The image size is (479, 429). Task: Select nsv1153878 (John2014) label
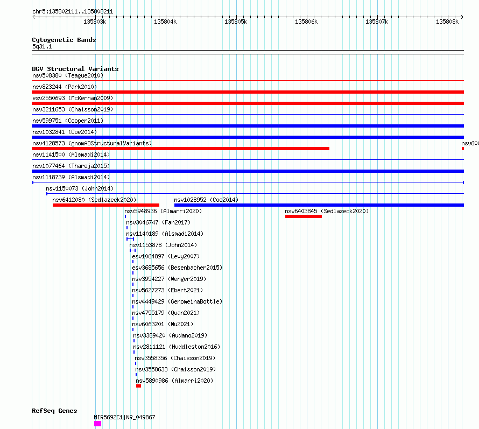(163, 245)
